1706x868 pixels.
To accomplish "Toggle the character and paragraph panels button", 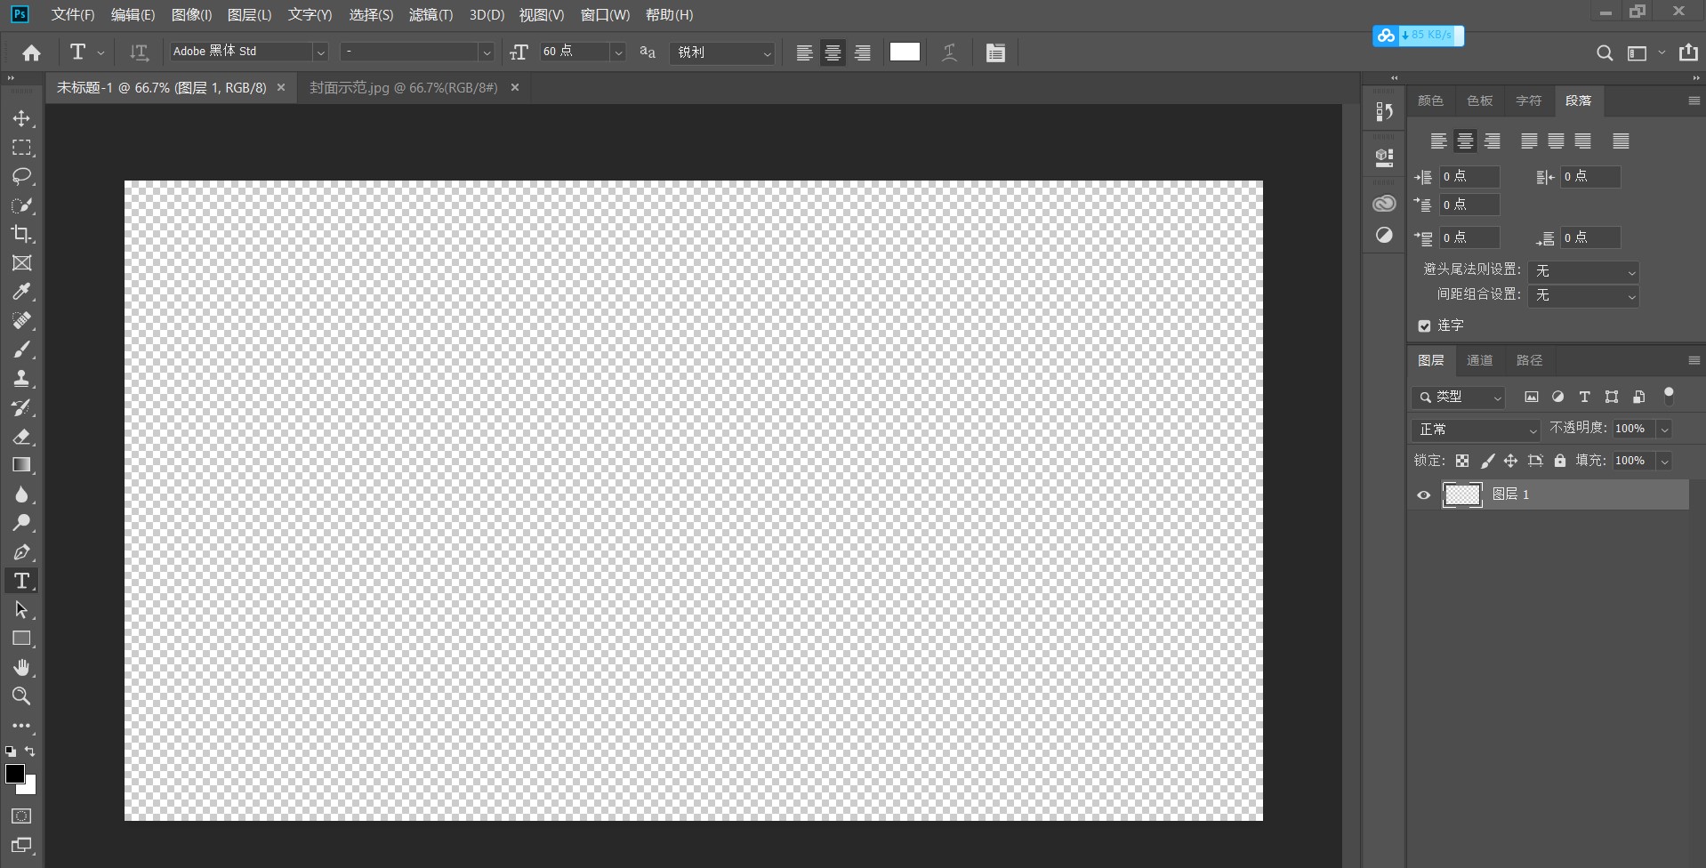I will [x=995, y=52].
